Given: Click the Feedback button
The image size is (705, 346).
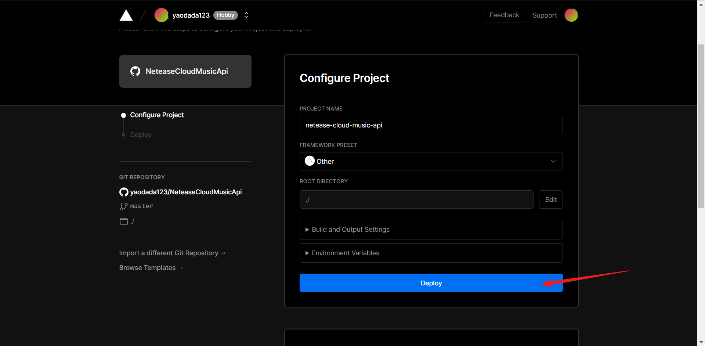Looking at the screenshot, I should [x=504, y=15].
